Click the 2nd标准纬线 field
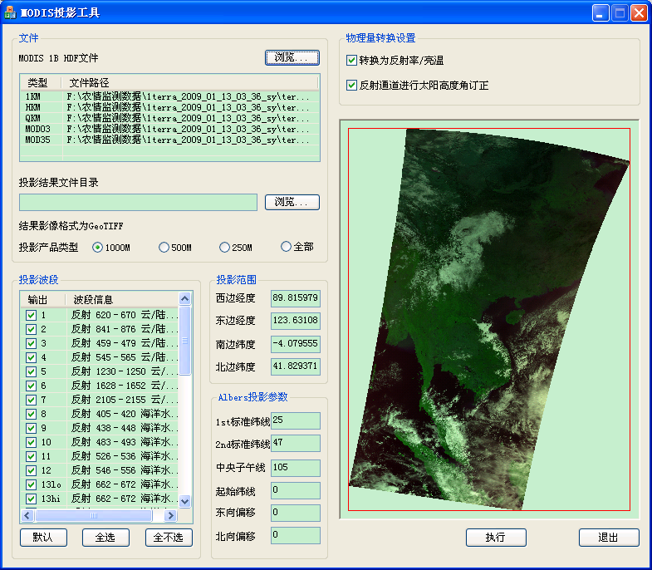Image resolution: width=652 pixels, height=570 pixels. pyautogui.click(x=296, y=443)
